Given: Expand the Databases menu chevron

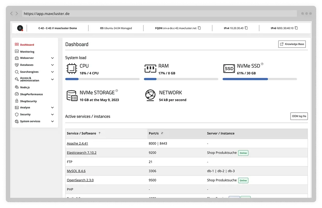Looking at the screenshot, I should pos(52,65).
